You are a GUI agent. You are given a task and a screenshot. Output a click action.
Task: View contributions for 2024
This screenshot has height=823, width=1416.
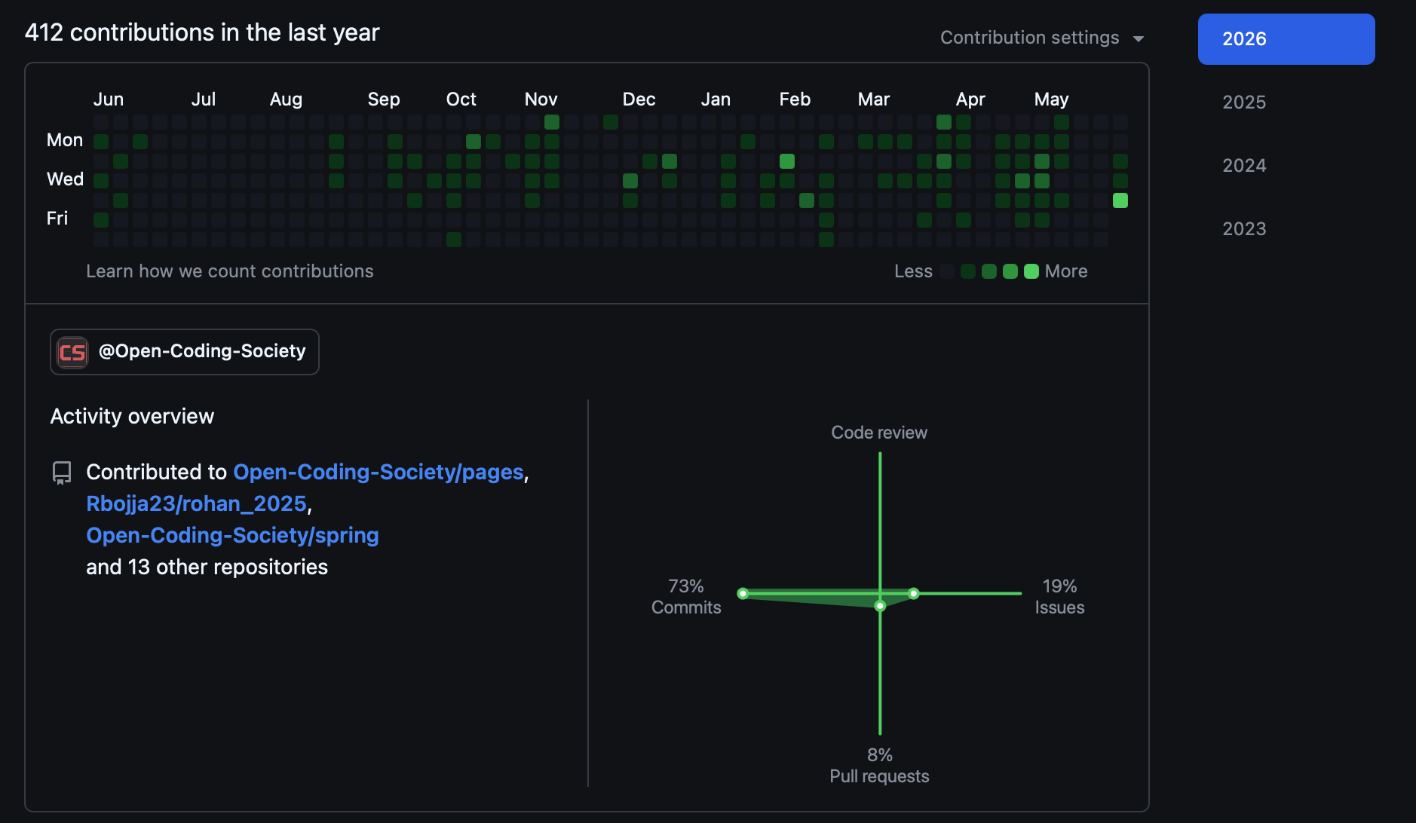click(1243, 166)
